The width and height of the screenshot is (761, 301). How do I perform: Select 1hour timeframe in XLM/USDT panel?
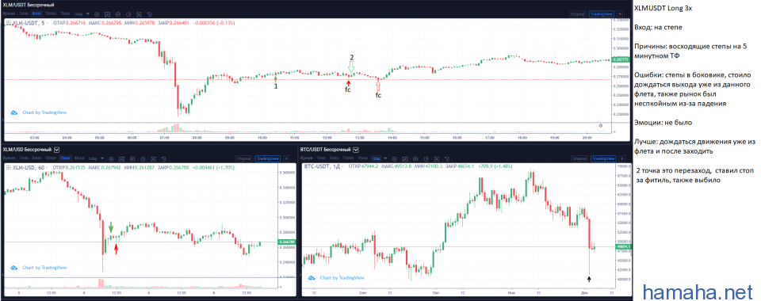click(65, 13)
